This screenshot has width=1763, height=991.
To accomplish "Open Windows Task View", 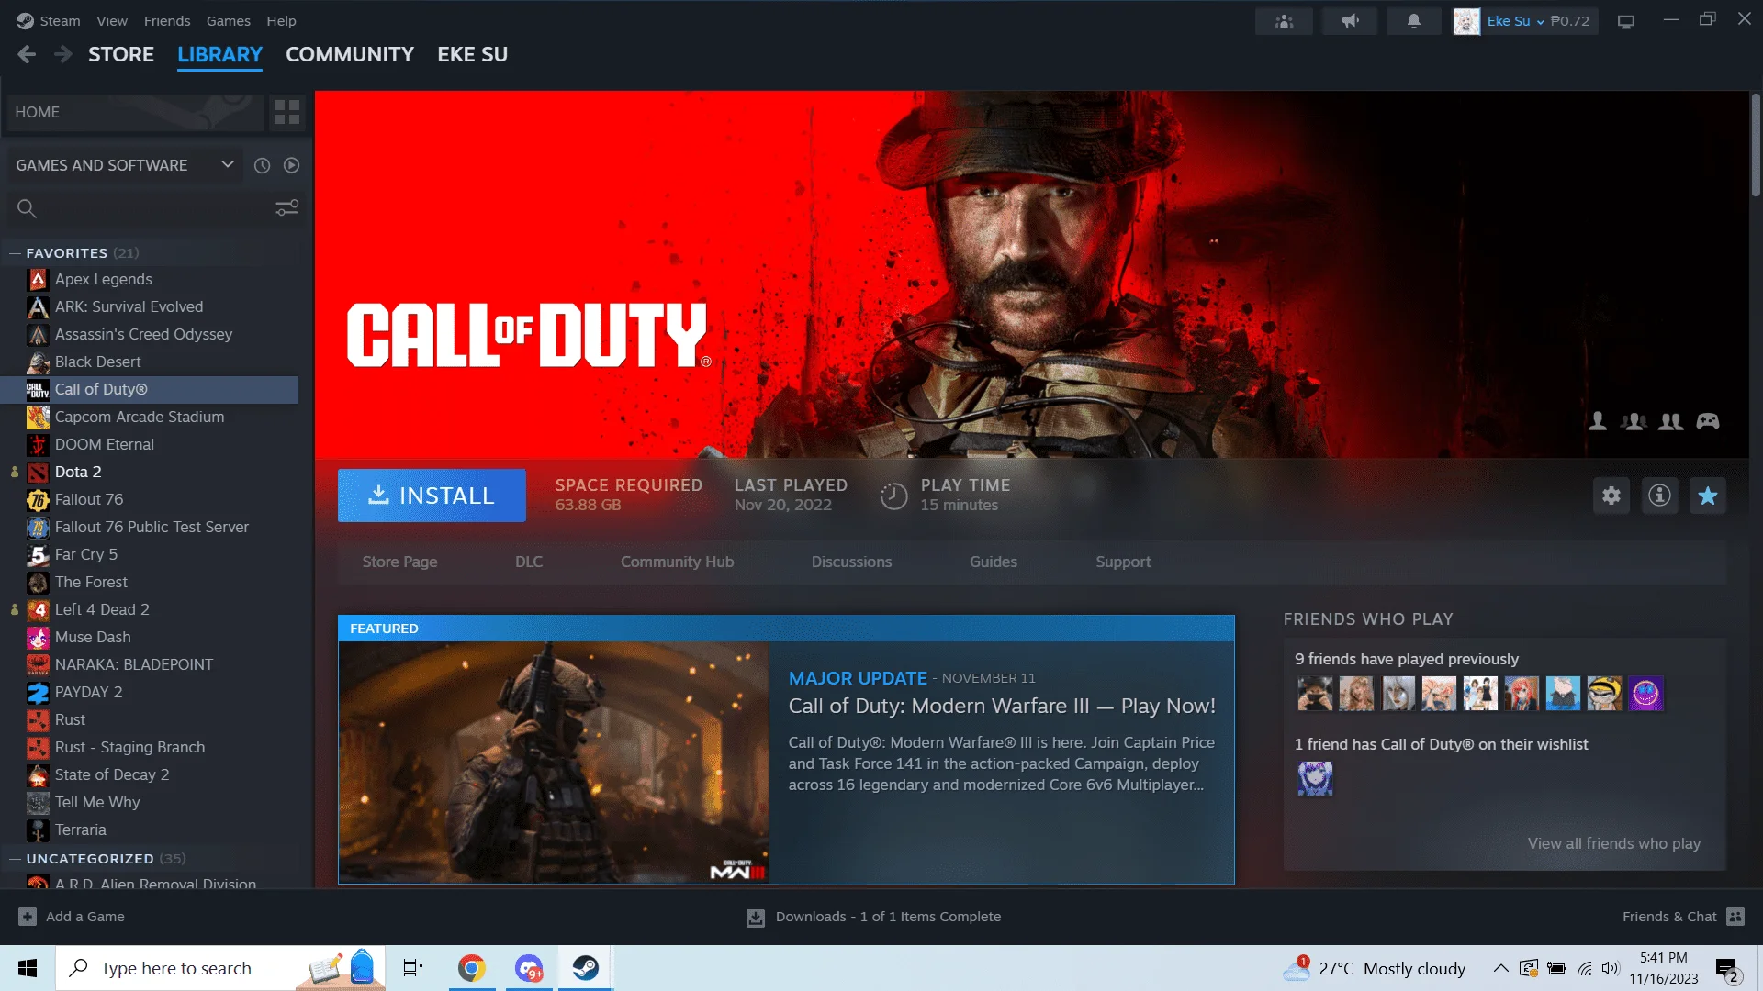I will (413, 968).
